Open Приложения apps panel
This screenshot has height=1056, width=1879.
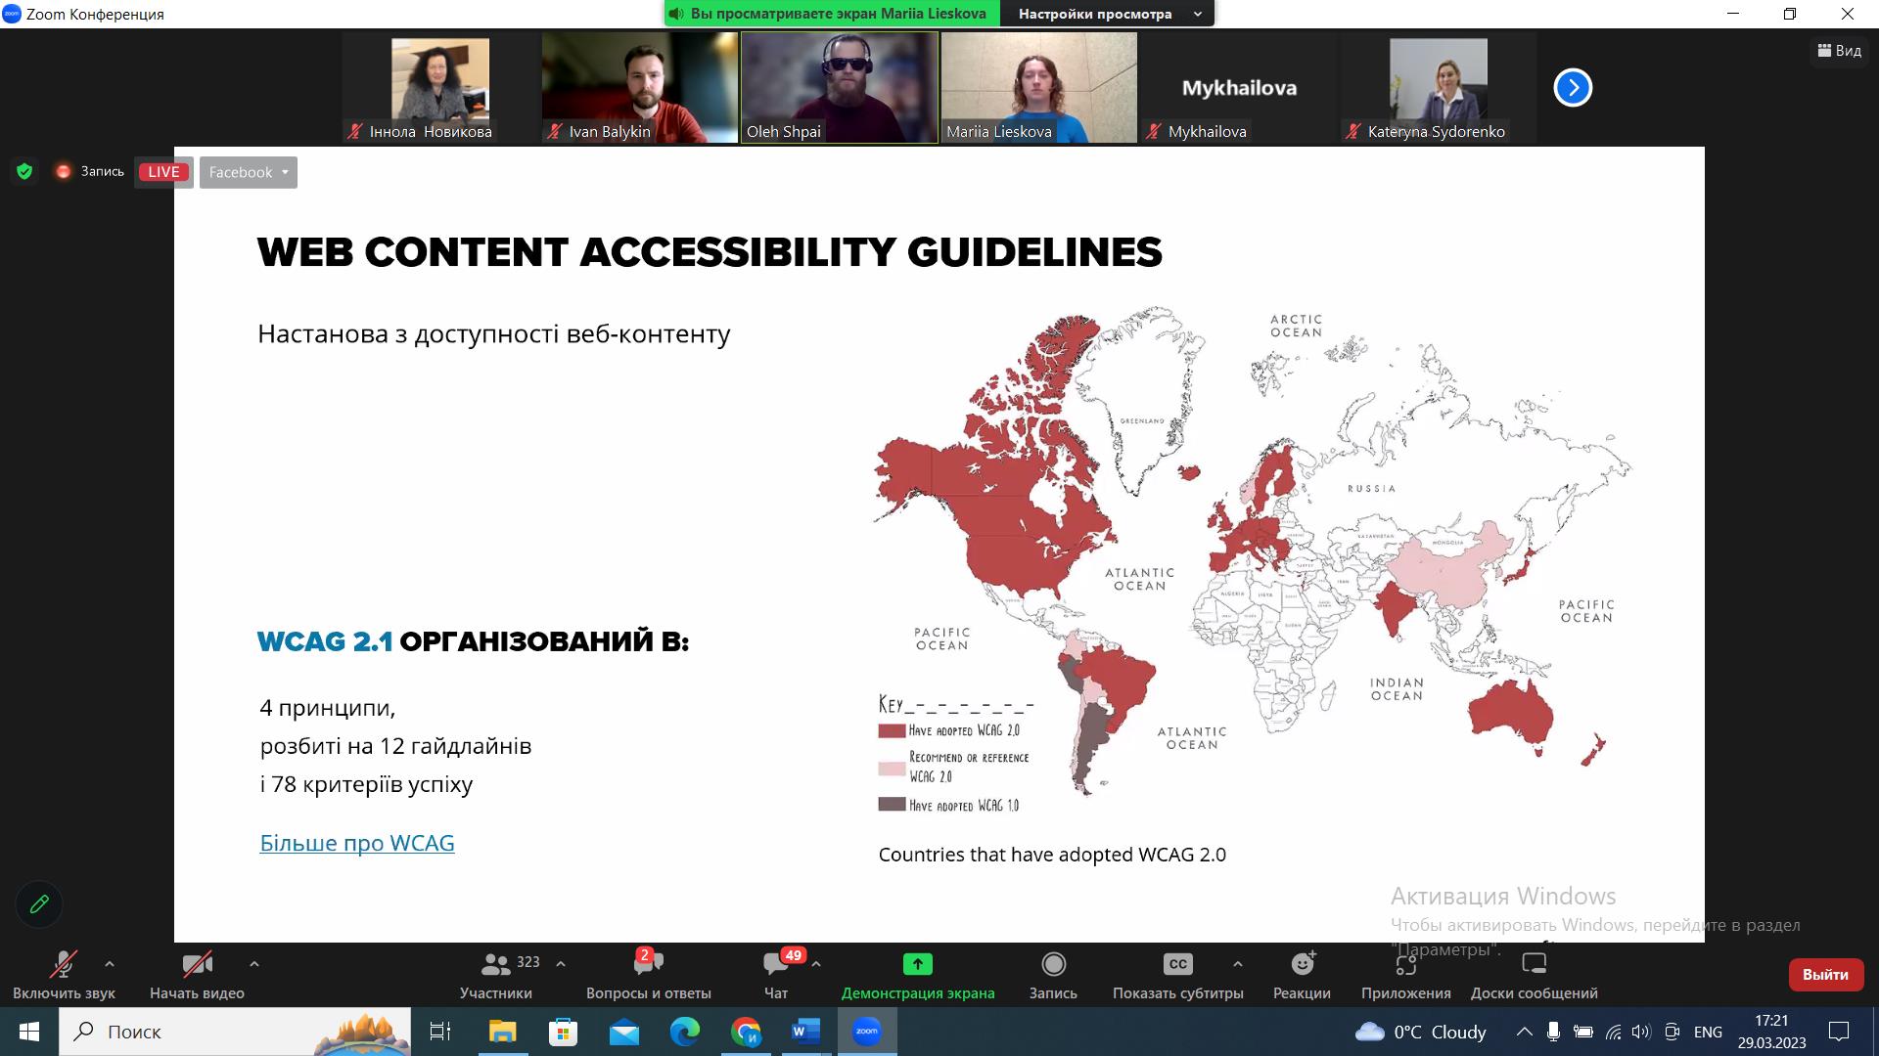pyautogui.click(x=1406, y=975)
